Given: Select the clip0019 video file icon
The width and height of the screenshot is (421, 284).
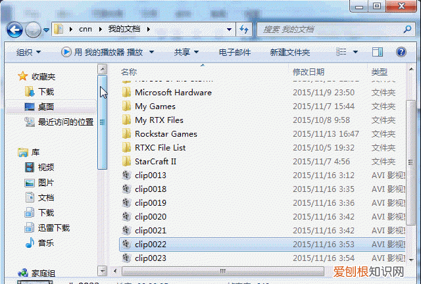Looking at the screenshot, I should 126,202.
